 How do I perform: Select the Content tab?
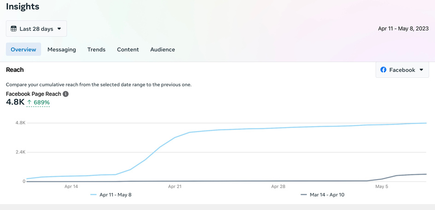(128, 49)
